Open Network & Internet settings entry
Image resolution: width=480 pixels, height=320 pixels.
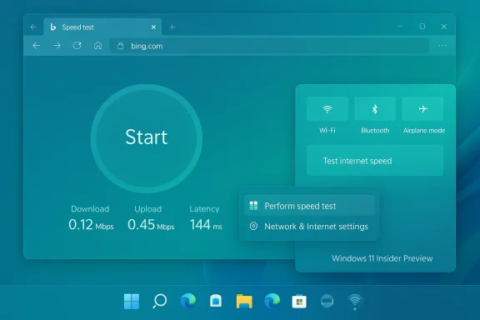(309, 227)
